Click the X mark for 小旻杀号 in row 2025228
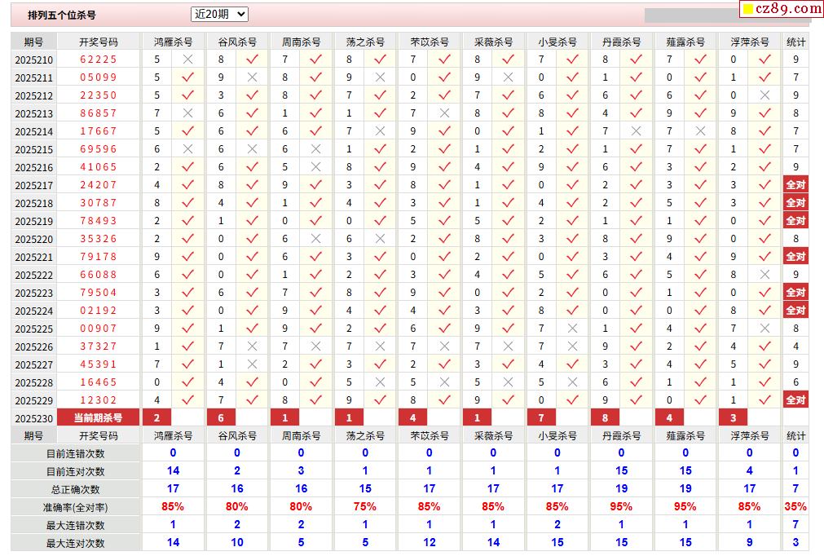Image resolution: width=824 pixels, height=556 pixels. coord(572,382)
